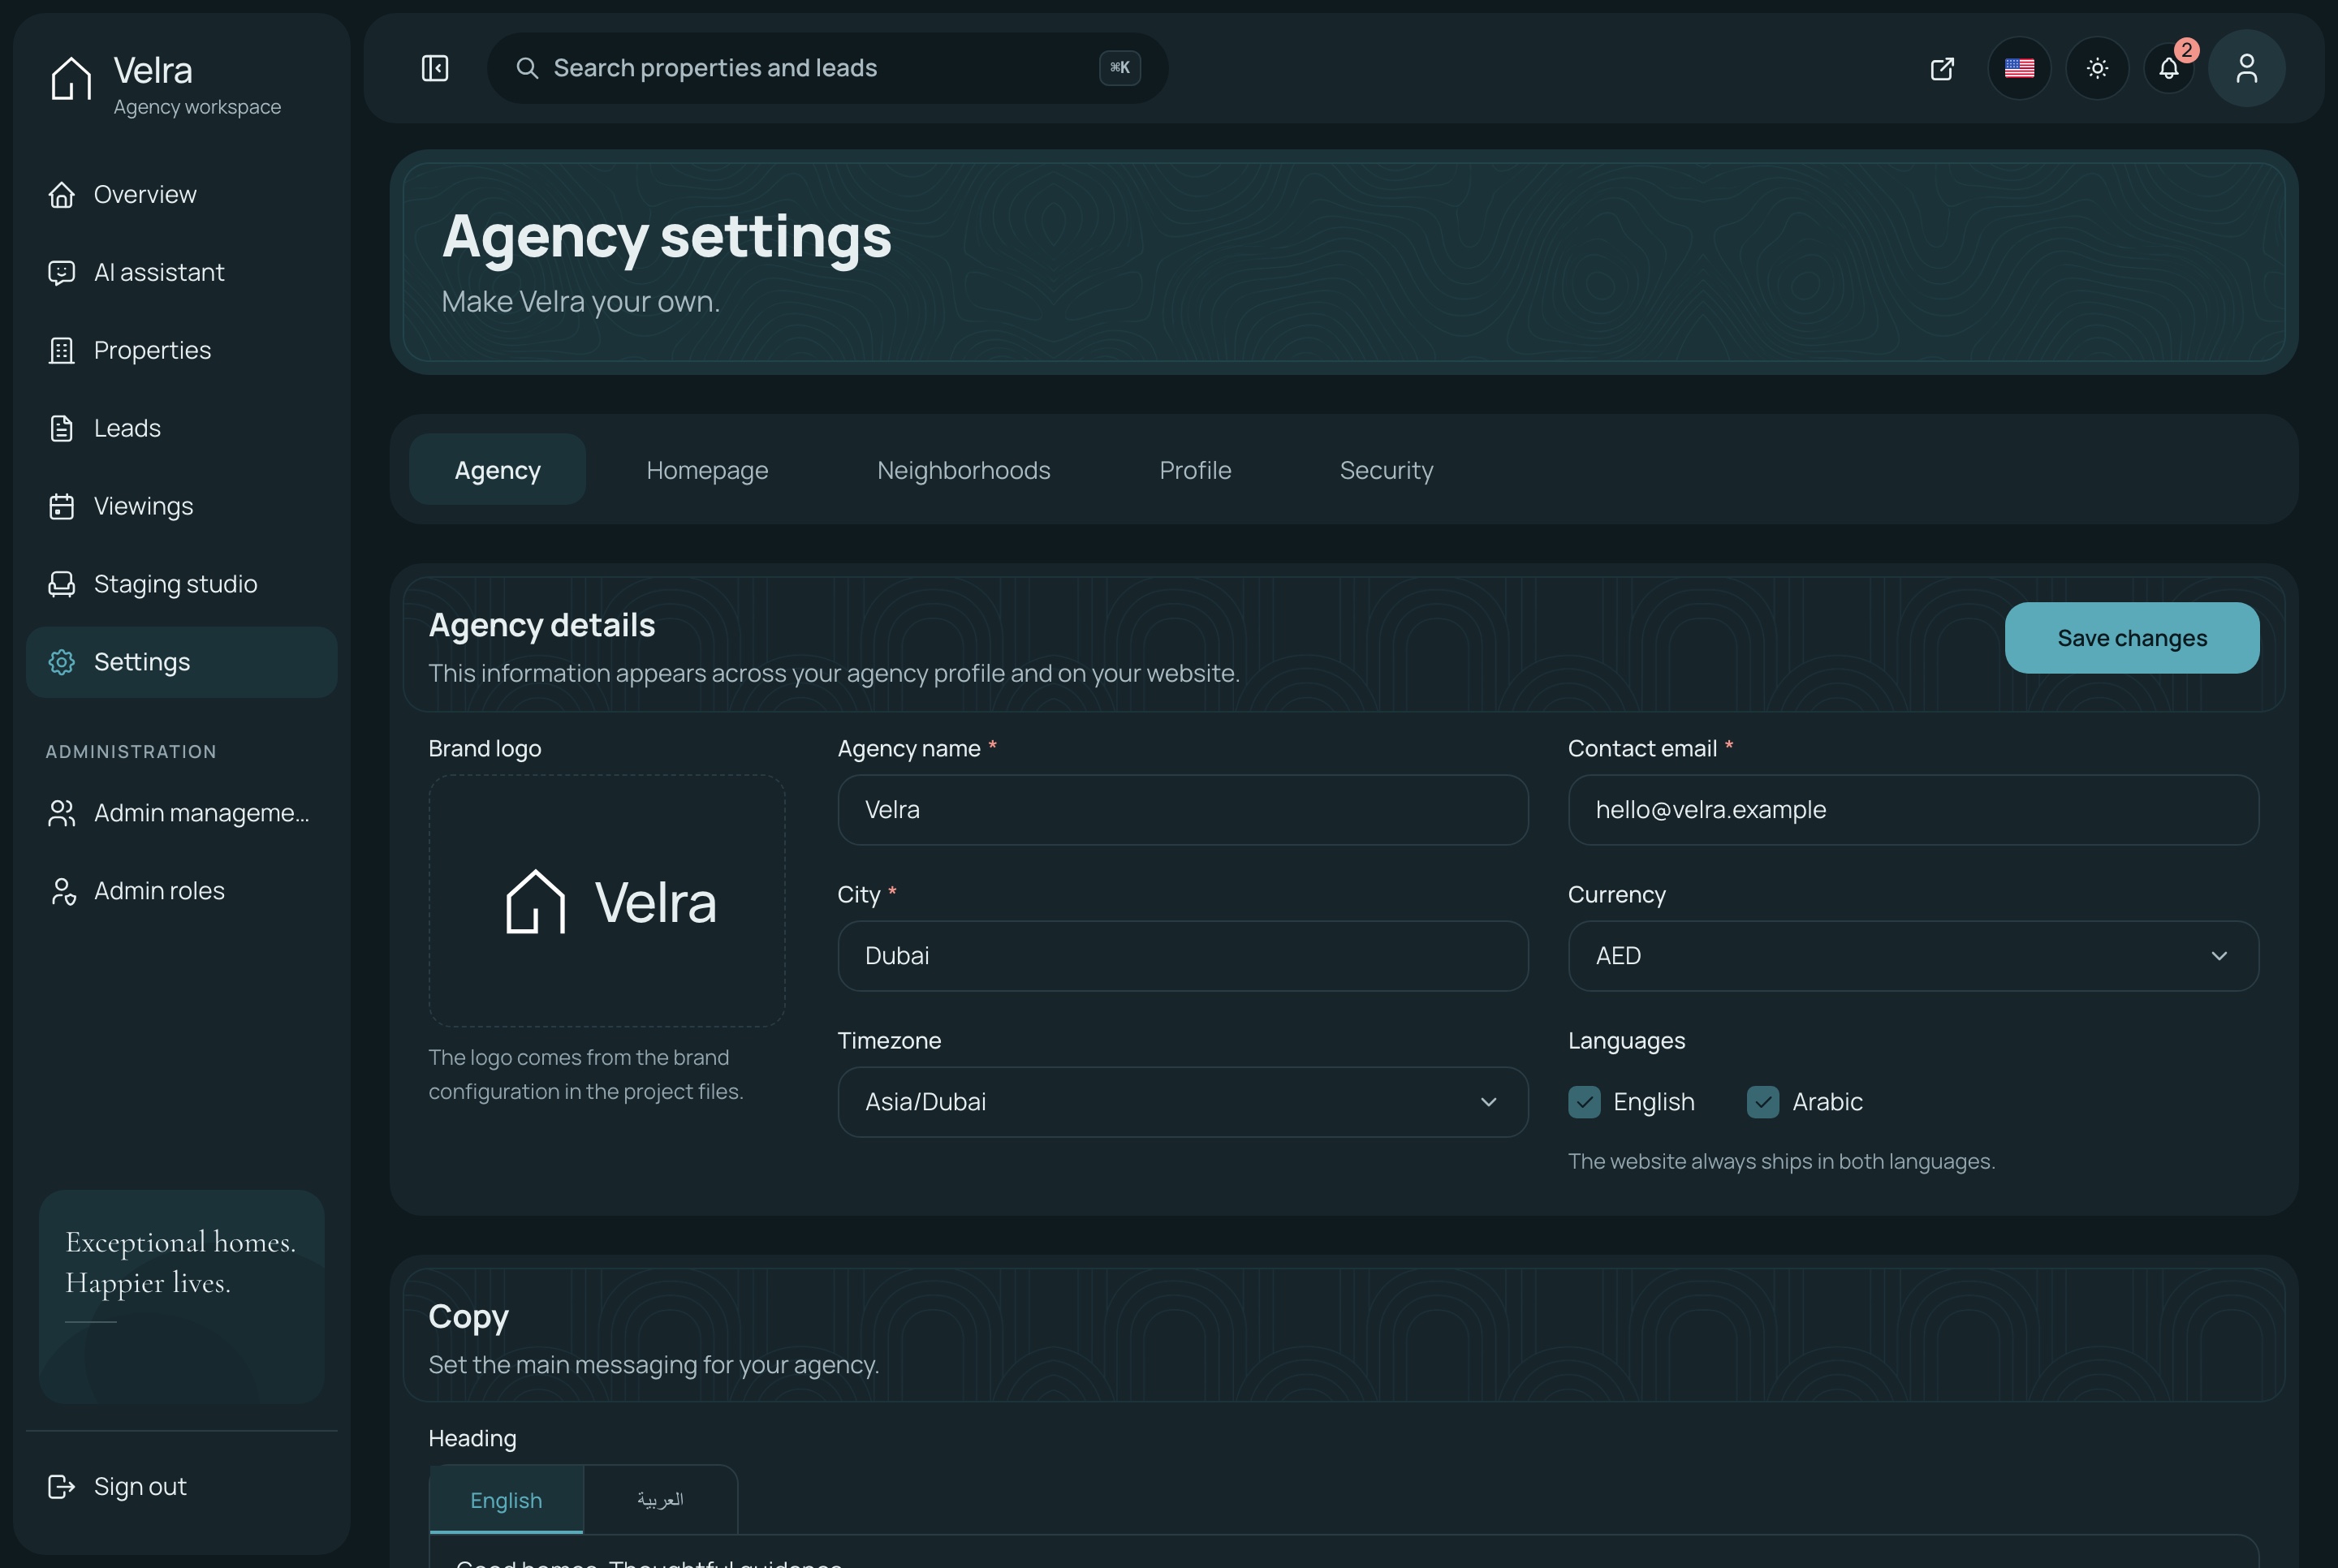Click the Staging studio sofa icon

tap(62, 584)
